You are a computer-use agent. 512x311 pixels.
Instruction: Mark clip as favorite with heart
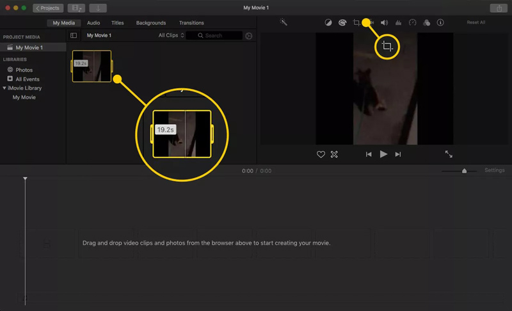321,154
